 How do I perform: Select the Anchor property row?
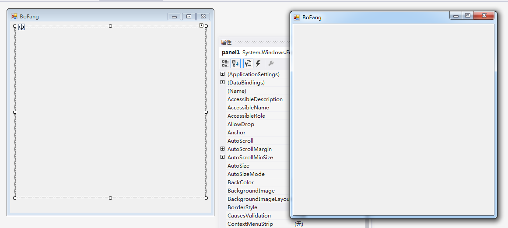(258, 133)
